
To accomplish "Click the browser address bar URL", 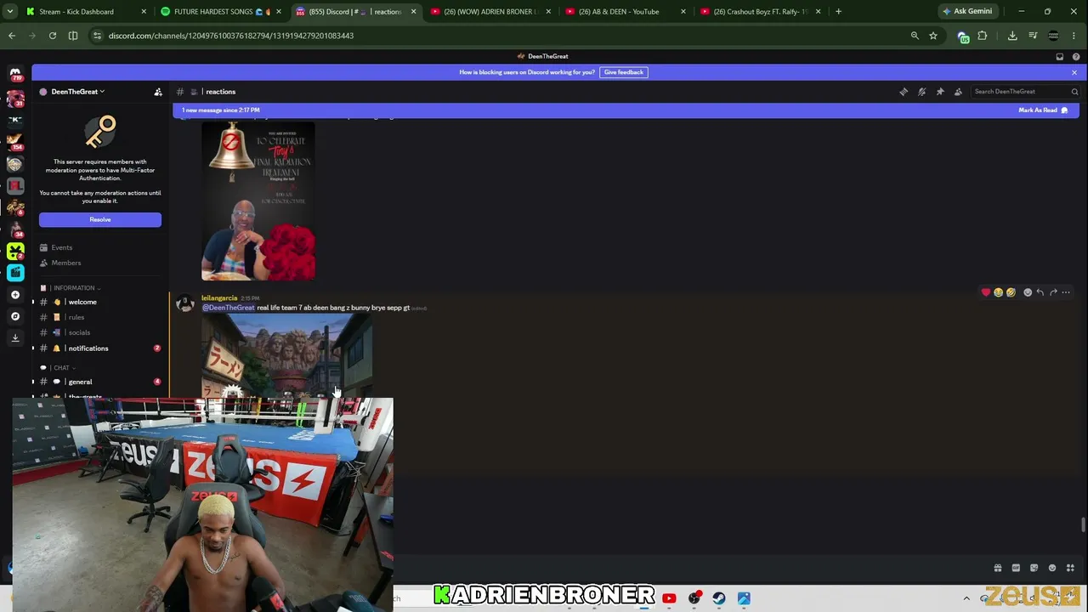I will [231, 36].
